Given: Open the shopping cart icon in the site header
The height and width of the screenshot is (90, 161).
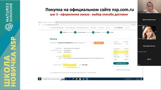Looking at the screenshot, I should point(115,28).
